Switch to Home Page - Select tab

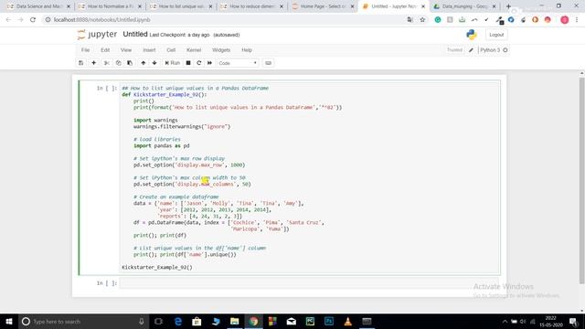tap(323, 6)
